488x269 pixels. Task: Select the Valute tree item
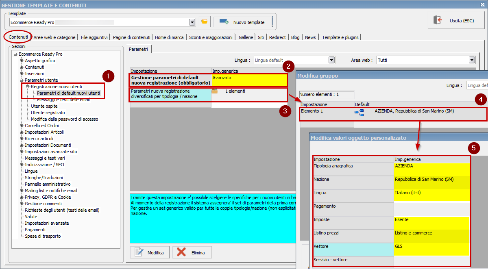31,217
